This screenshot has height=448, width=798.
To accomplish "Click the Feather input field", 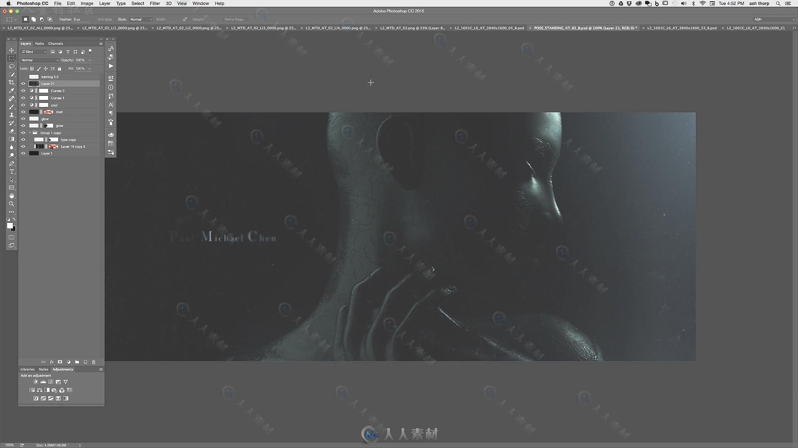I will coord(81,19).
